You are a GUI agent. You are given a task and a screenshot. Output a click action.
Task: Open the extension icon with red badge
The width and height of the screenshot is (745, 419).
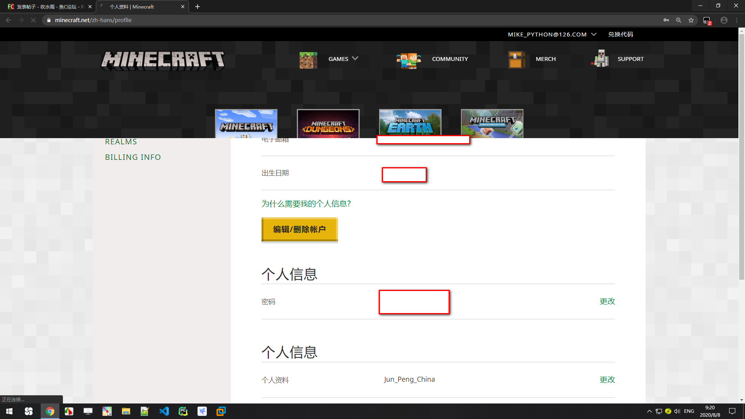[x=707, y=21]
